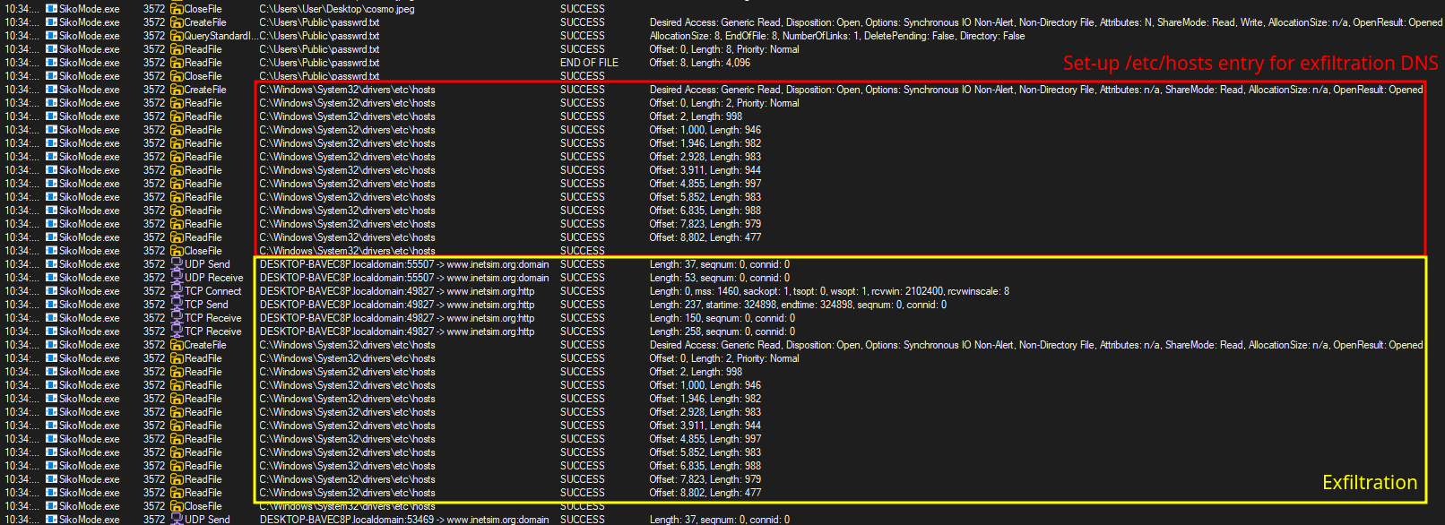Click the CloseFile icon in the passwrd.txt row
Screen dimensions: 1445x525
(x=177, y=76)
